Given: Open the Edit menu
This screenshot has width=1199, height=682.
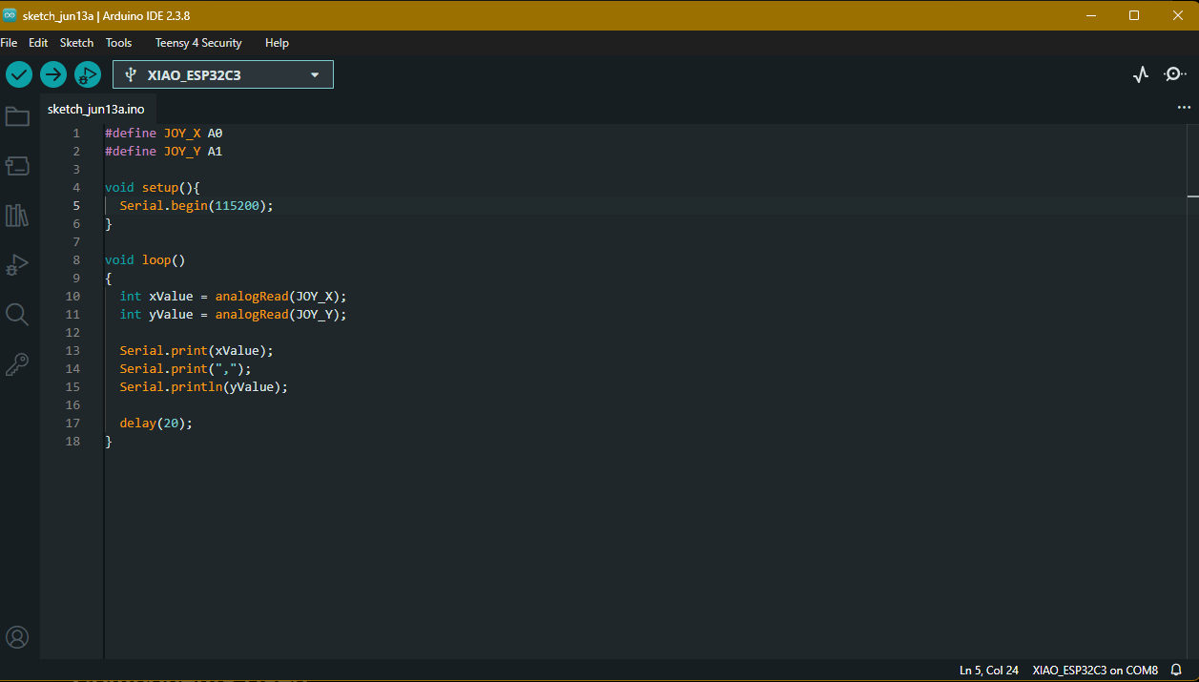Looking at the screenshot, I should pos(38,43).
